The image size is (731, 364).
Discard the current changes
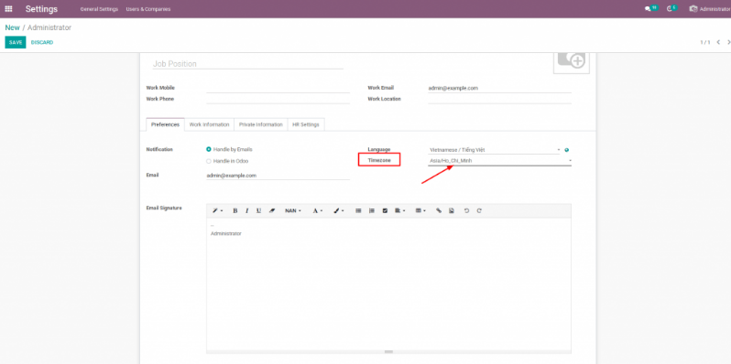[x=42, y=42]
